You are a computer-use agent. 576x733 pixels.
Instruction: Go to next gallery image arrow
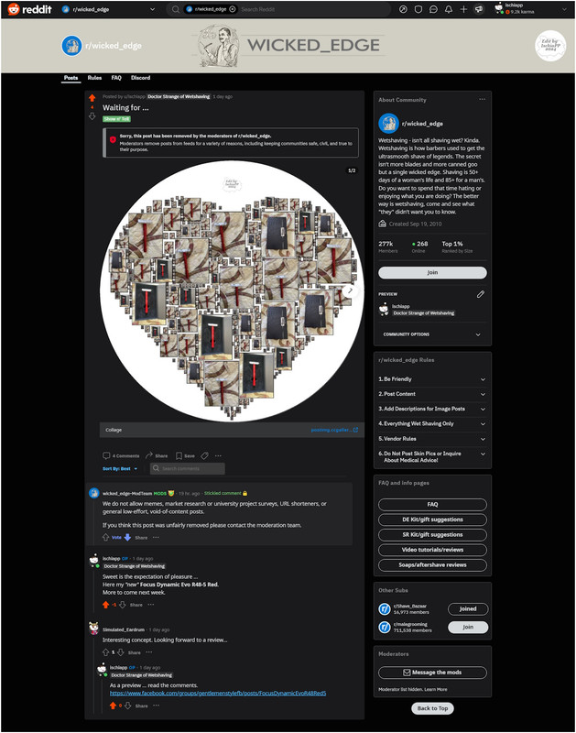350,290
